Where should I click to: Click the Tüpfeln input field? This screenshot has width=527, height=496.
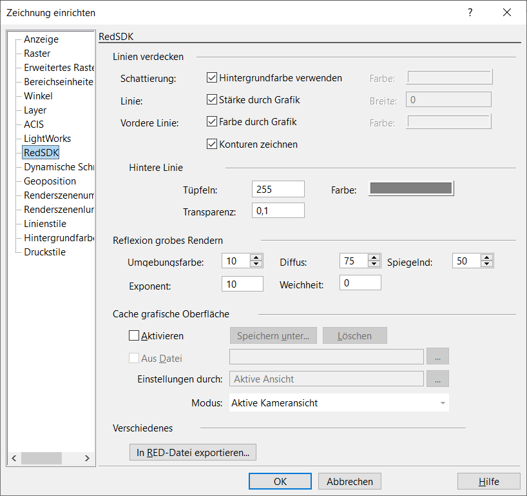tap(278, 189)
